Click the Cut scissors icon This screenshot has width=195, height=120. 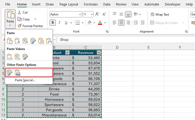tap(19, 12)
